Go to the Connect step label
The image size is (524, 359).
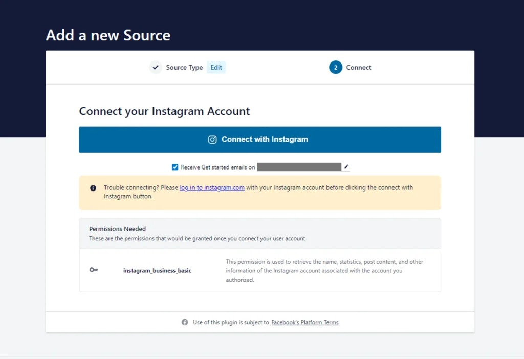point(359,68)
